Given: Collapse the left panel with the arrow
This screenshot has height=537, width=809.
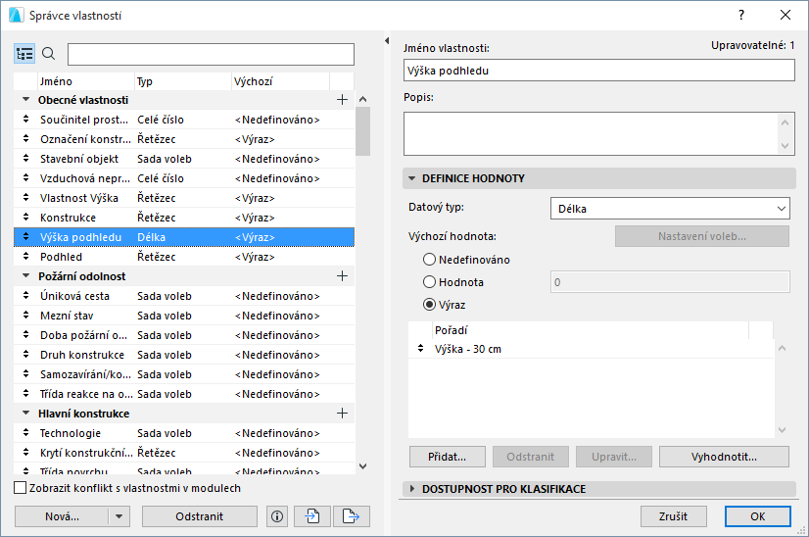Looking at the screenshot, I should pyautogui.click(x=387, y=40).
